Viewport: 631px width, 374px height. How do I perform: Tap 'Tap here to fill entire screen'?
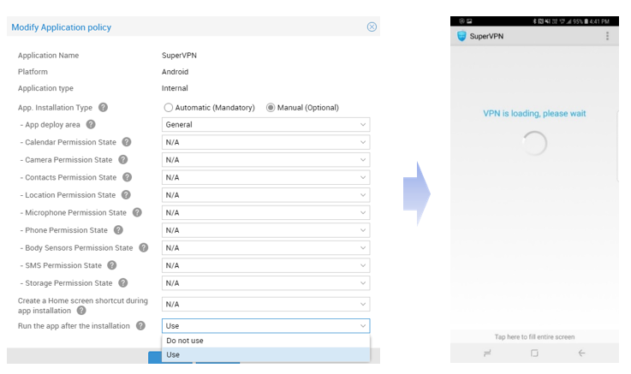[534, 337]
